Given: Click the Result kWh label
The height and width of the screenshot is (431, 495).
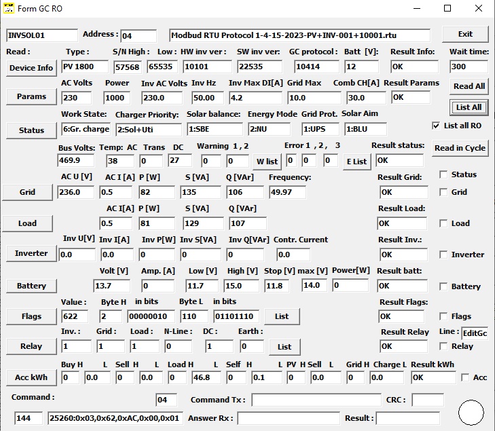Looking at the screenshot, I should point(432,364).
